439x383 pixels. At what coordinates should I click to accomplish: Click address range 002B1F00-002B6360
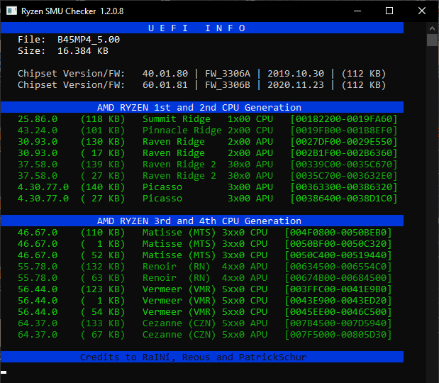pos(344,153)
